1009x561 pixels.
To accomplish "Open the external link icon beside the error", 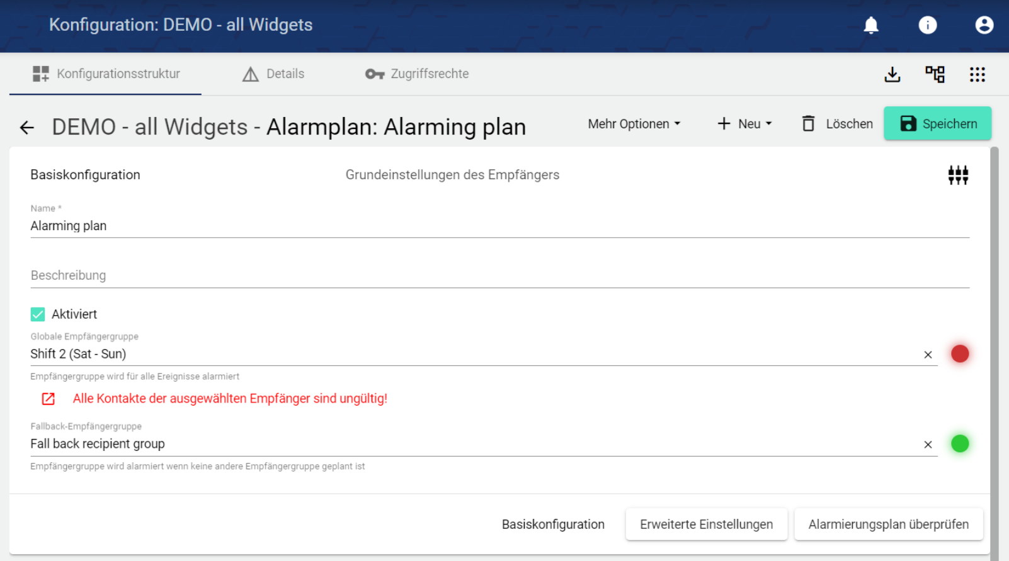I will (48, 399).
